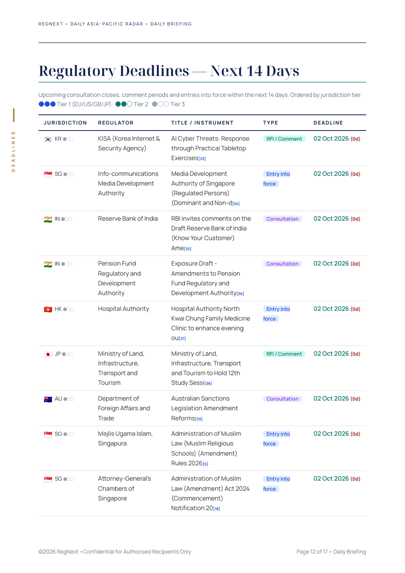Follow footnote link [18] after Notification 20
This screenshot has width=405, height=573.
[217, 509]
